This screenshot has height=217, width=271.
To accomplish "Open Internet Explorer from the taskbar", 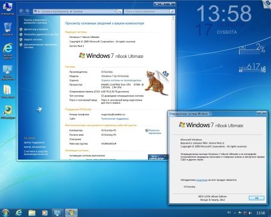I will (x=19, y=212).
